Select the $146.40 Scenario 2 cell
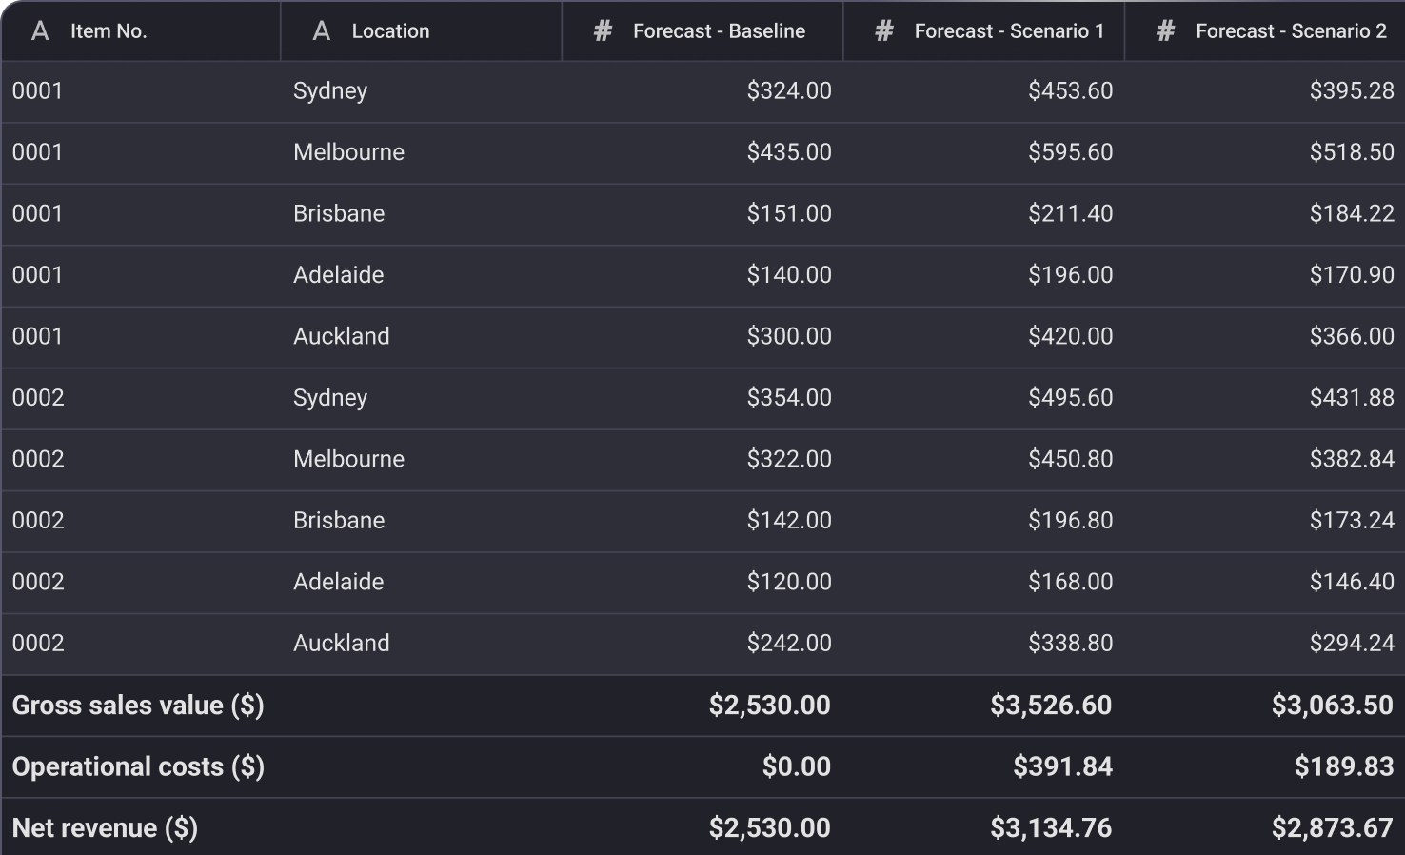The height and width of the screenshot is (855, 1405). click(x=1352, y=582)
